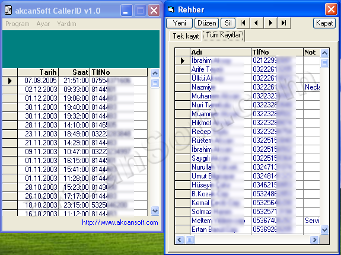Click the Kapat button
This screenshot has height=255, width=341.
point(324,23)
